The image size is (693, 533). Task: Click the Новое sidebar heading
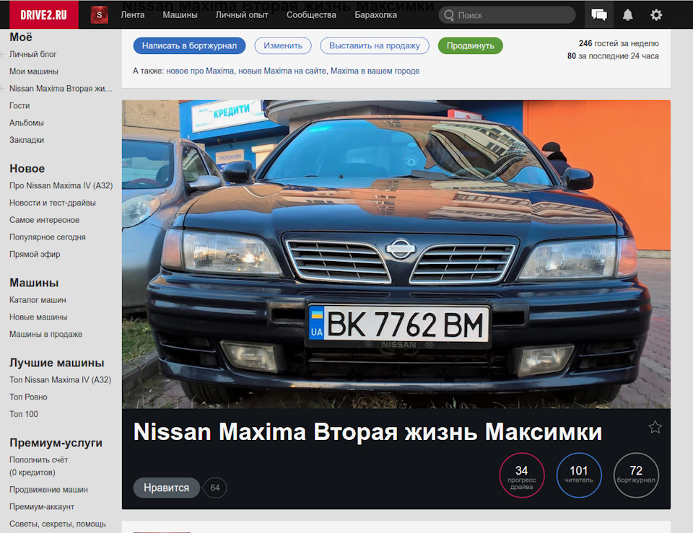[x=27, y=169]
